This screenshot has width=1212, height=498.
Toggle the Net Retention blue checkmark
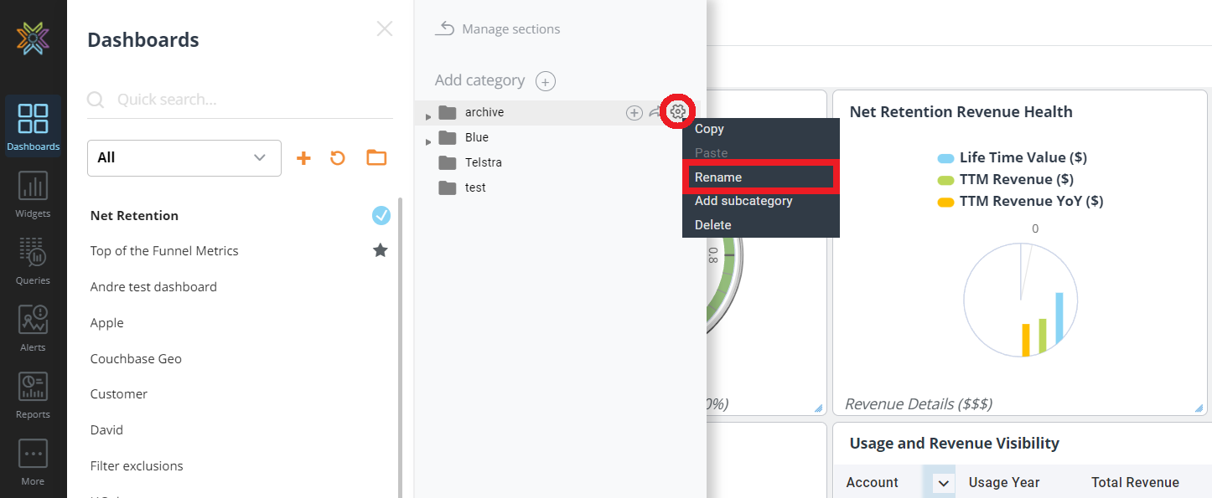381,216
